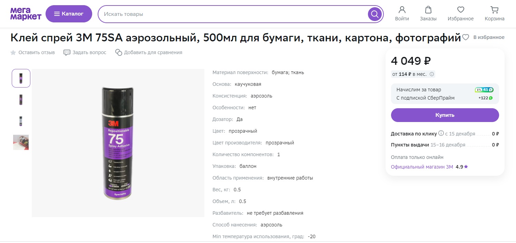Viewport: 516px width, 243px height.
Task: Click info icon next to от 114 ₽ в мес.
Action: [x=432, y=74]
